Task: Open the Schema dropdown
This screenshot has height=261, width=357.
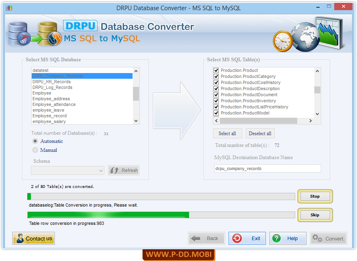Action: (67, 170)
